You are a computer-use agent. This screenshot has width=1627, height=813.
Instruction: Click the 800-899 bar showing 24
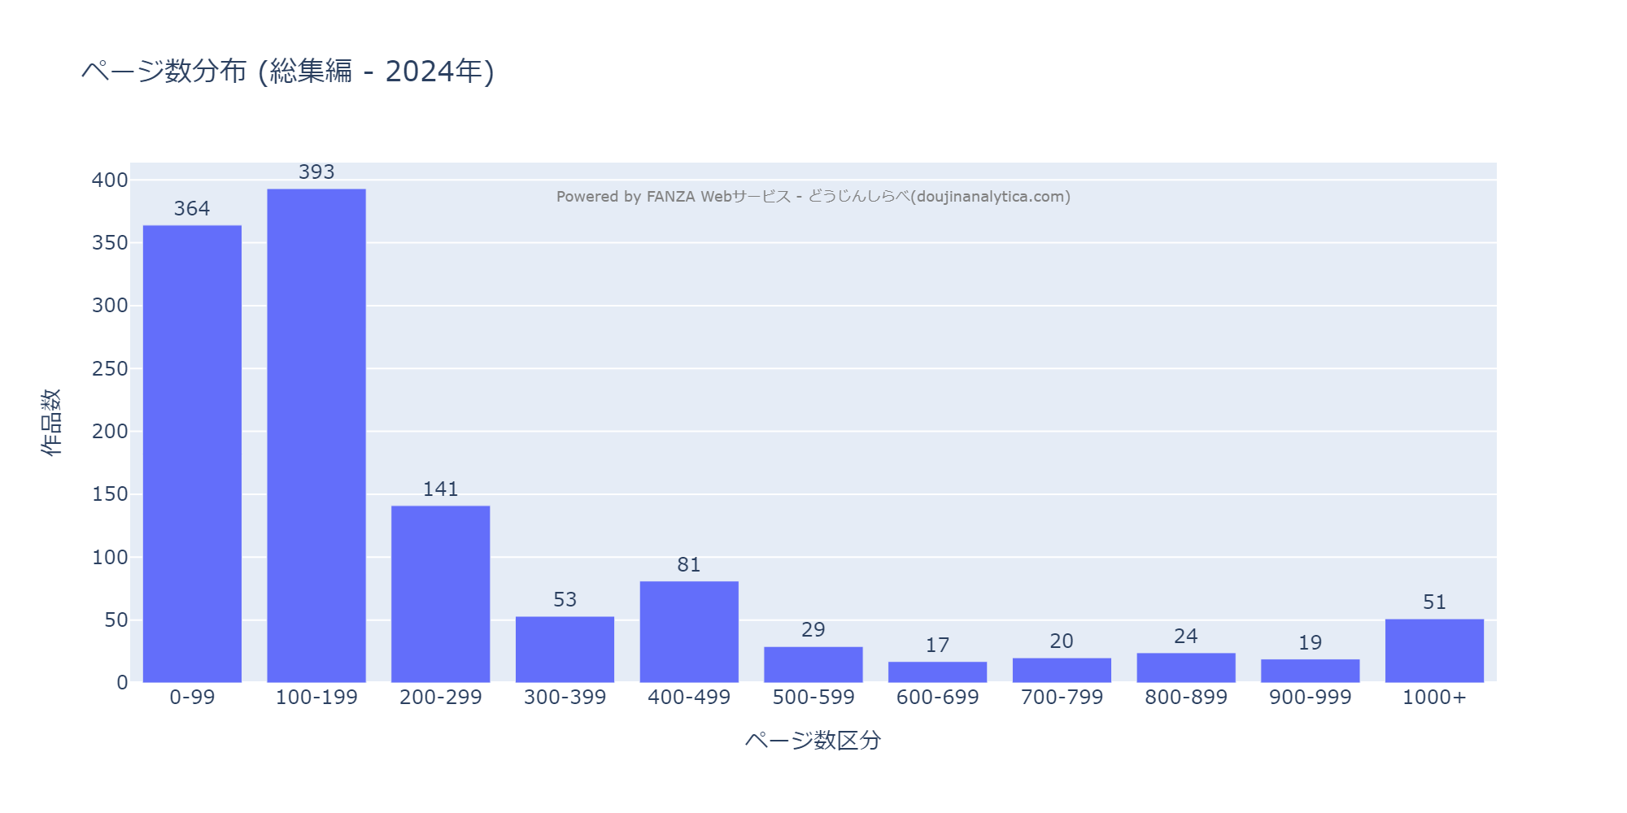1185,668
